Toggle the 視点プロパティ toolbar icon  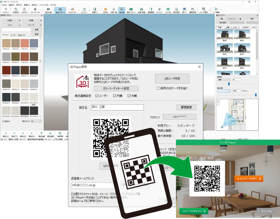(x=60, y=10)
